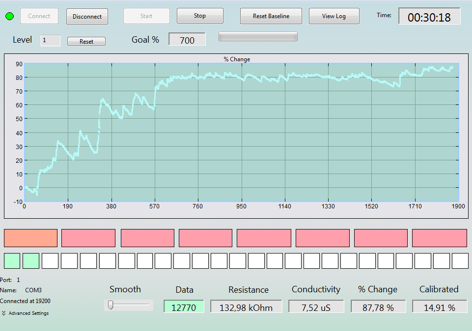Click the green Data value field

click(184, 306)
